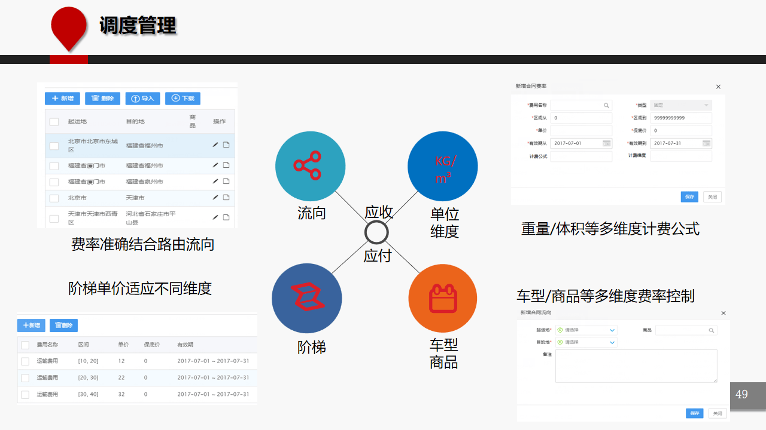Click 关闭 in the 新增合同流向 dialog
This screenshot has height=430, width=766.
[717, 413]
